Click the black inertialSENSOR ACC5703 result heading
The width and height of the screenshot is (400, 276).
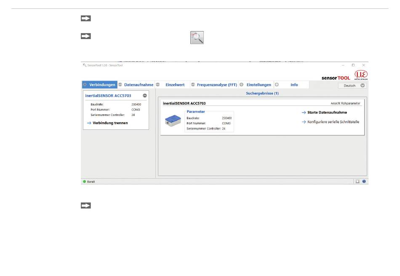[184, 103]
